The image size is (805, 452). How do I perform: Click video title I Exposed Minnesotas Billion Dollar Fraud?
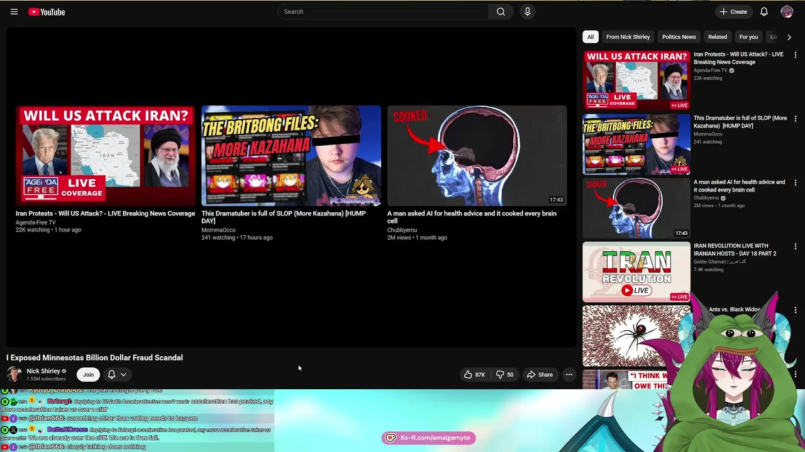click(x=94, y=358)
